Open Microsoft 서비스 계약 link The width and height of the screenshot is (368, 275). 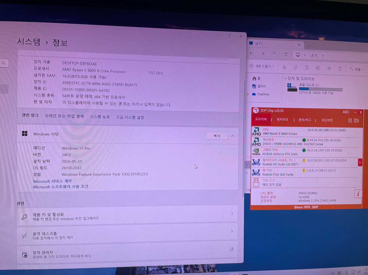(x=52, y=181)
